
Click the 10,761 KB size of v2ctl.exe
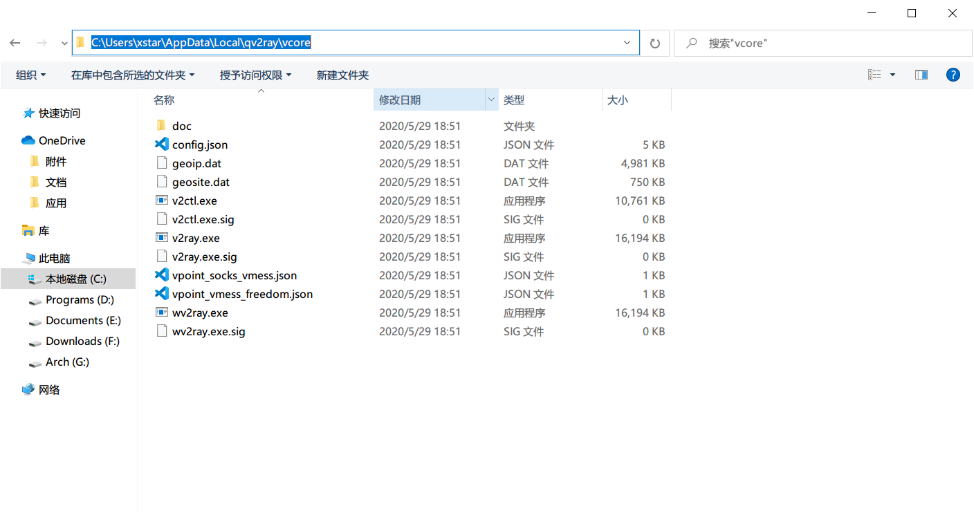point(640,200)
